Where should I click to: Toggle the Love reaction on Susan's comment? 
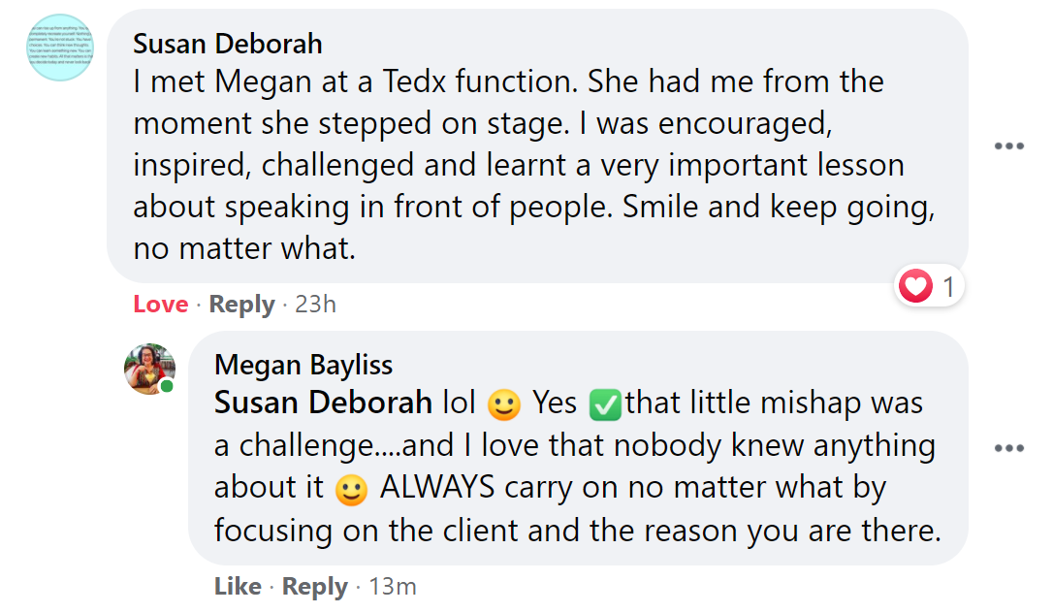[160, 305]
